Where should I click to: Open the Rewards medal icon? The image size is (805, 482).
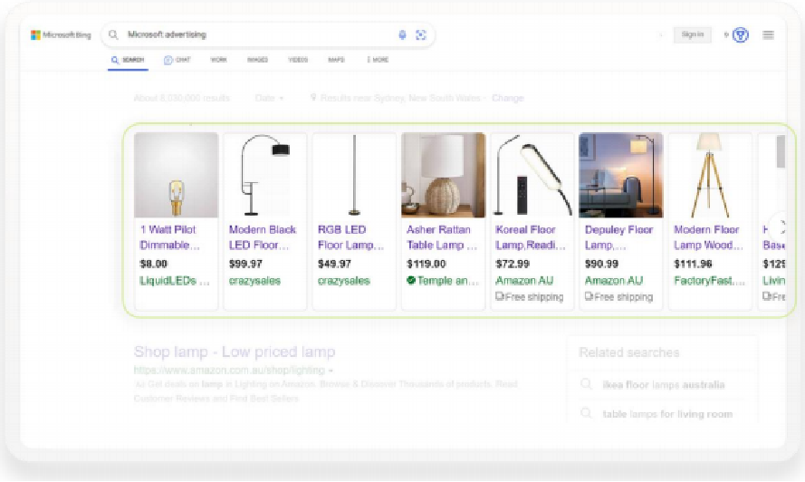[x=740, y=35]
